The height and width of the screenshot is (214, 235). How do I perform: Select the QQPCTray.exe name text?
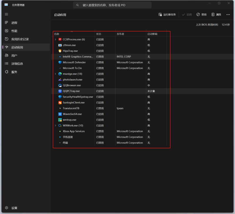click(x=71, y=91)
